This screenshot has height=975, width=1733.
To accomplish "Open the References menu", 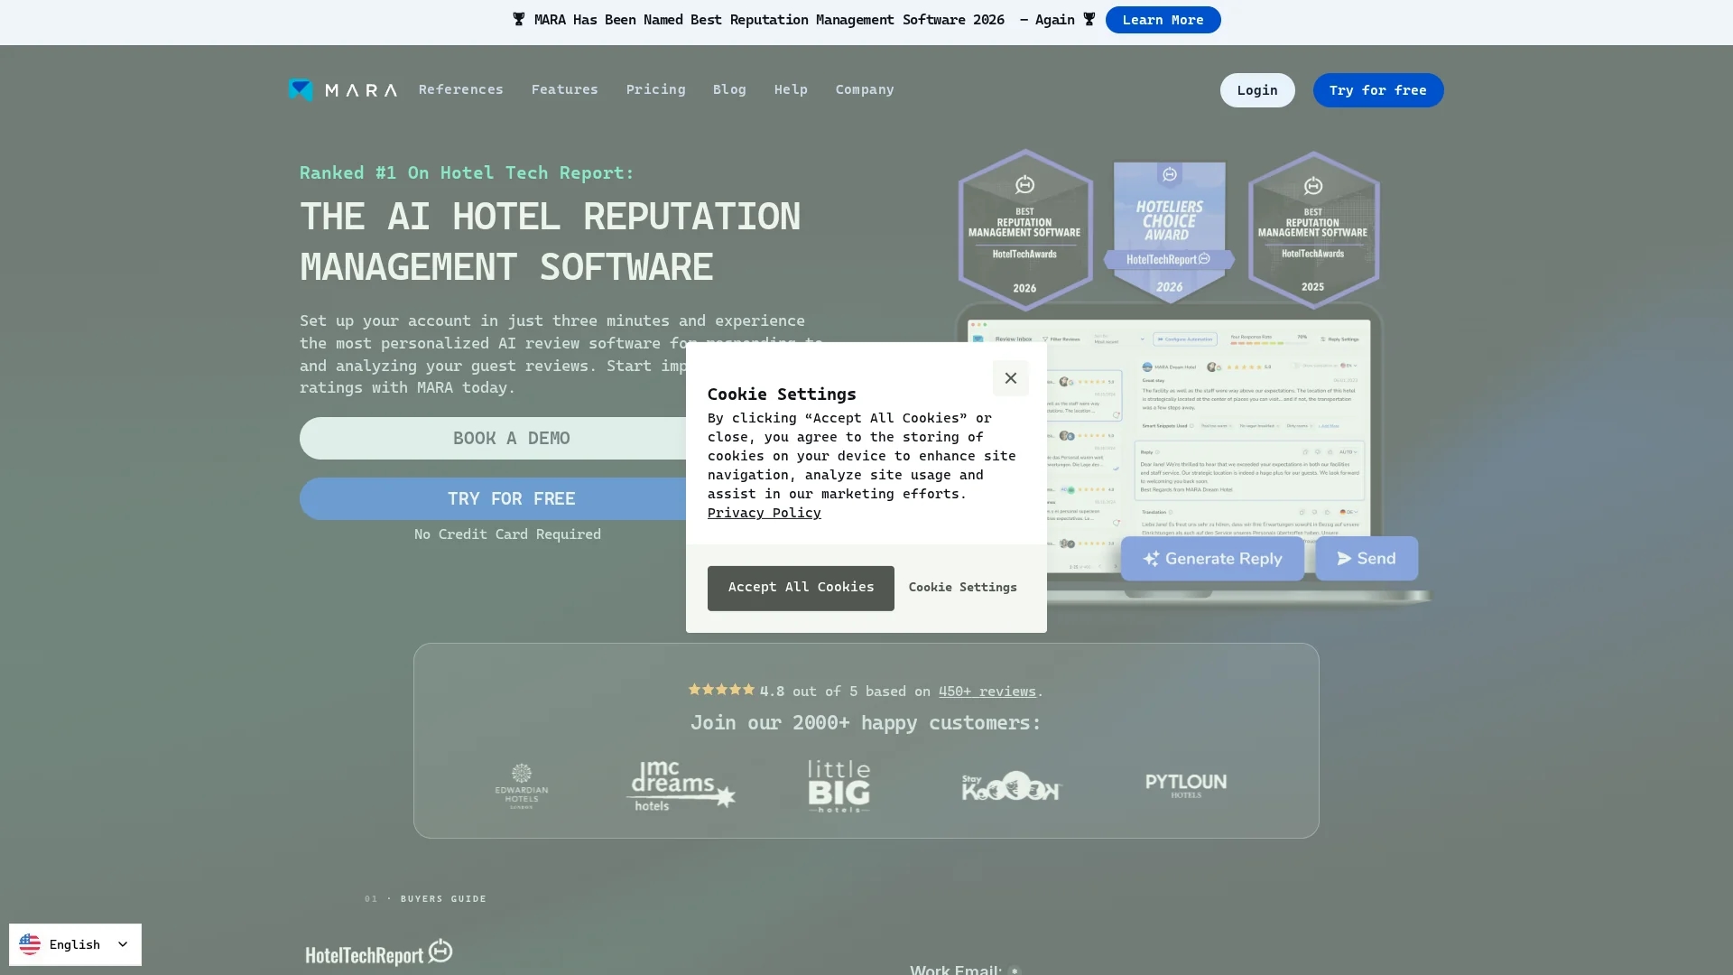I will click(x=460, y=89).
